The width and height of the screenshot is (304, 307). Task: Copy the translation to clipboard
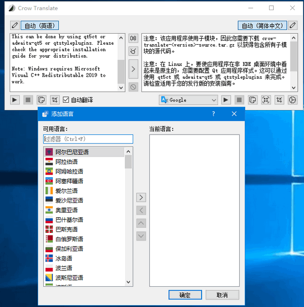(253, 100)
